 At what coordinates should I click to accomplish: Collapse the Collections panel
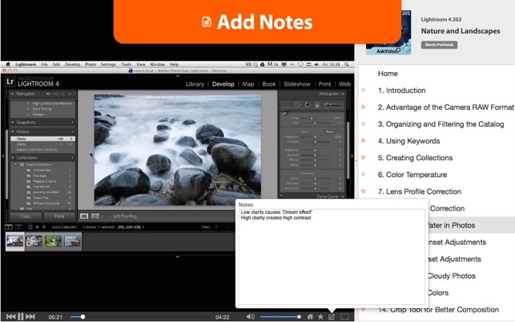pos(13,158)
